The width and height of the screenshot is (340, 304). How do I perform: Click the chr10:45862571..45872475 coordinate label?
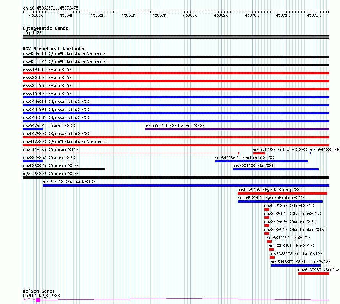50,8
